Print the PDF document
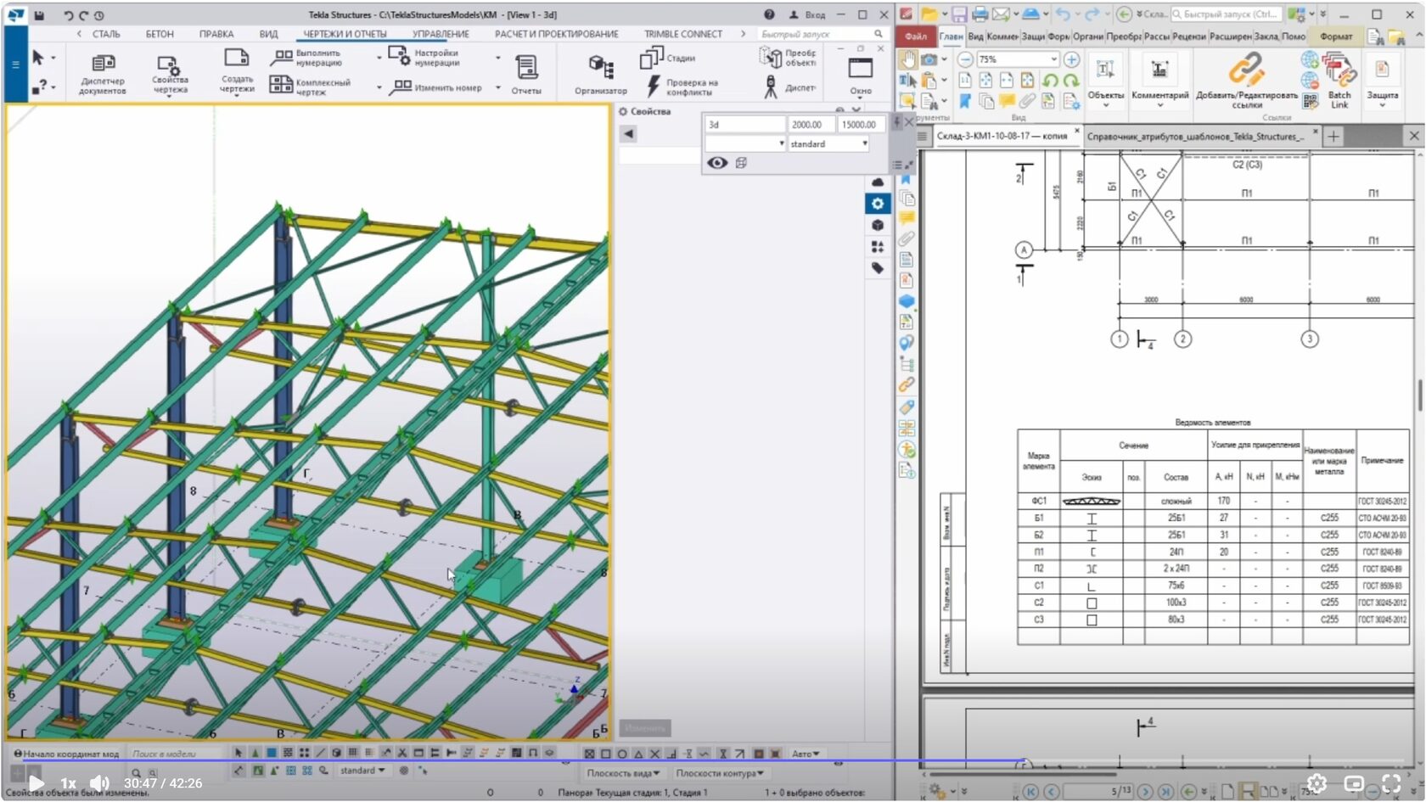The width and height of the screenshot is (1426, 802). pos(980,14)
